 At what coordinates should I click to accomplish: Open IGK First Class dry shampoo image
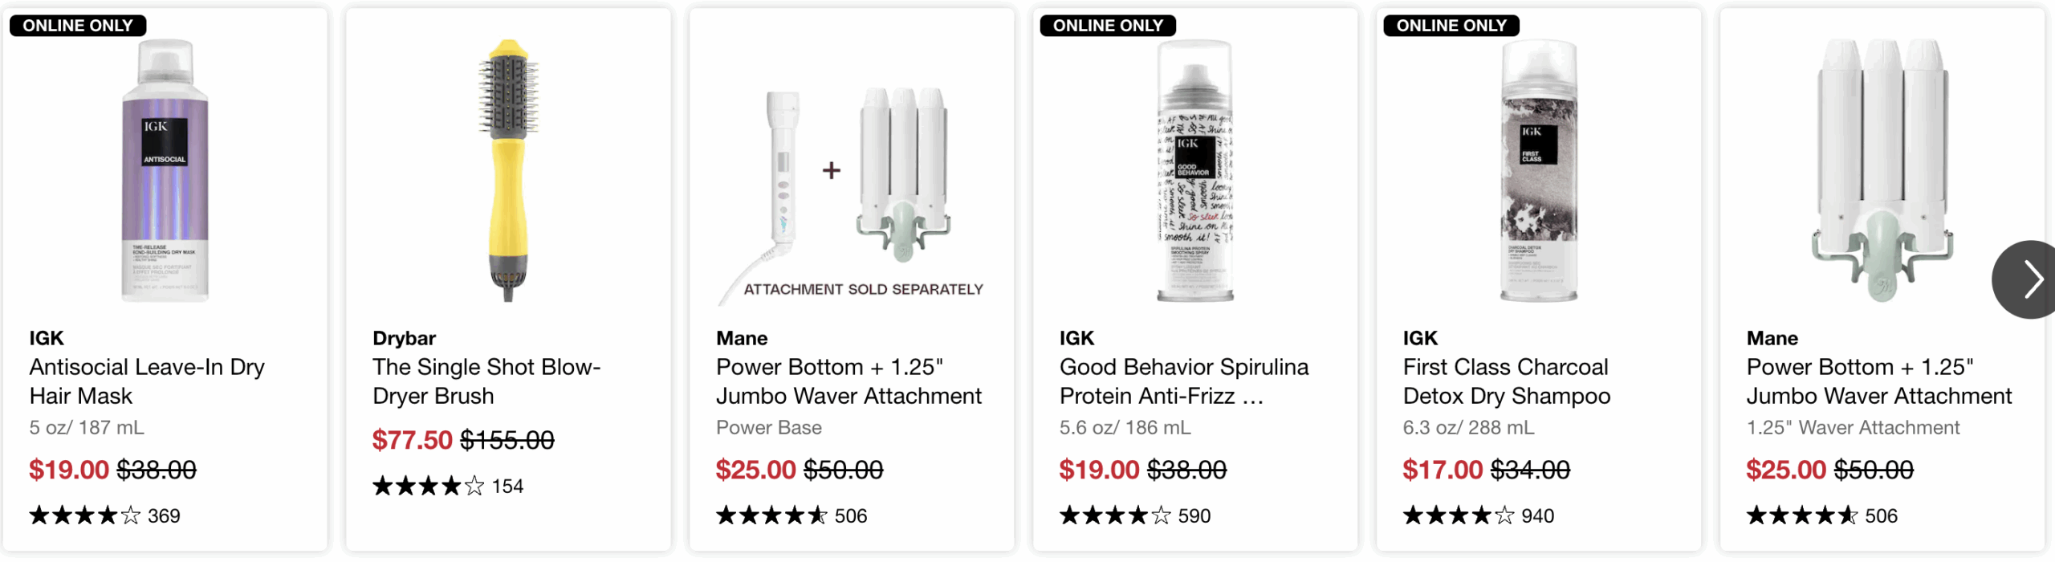(x=1539, y=170)
